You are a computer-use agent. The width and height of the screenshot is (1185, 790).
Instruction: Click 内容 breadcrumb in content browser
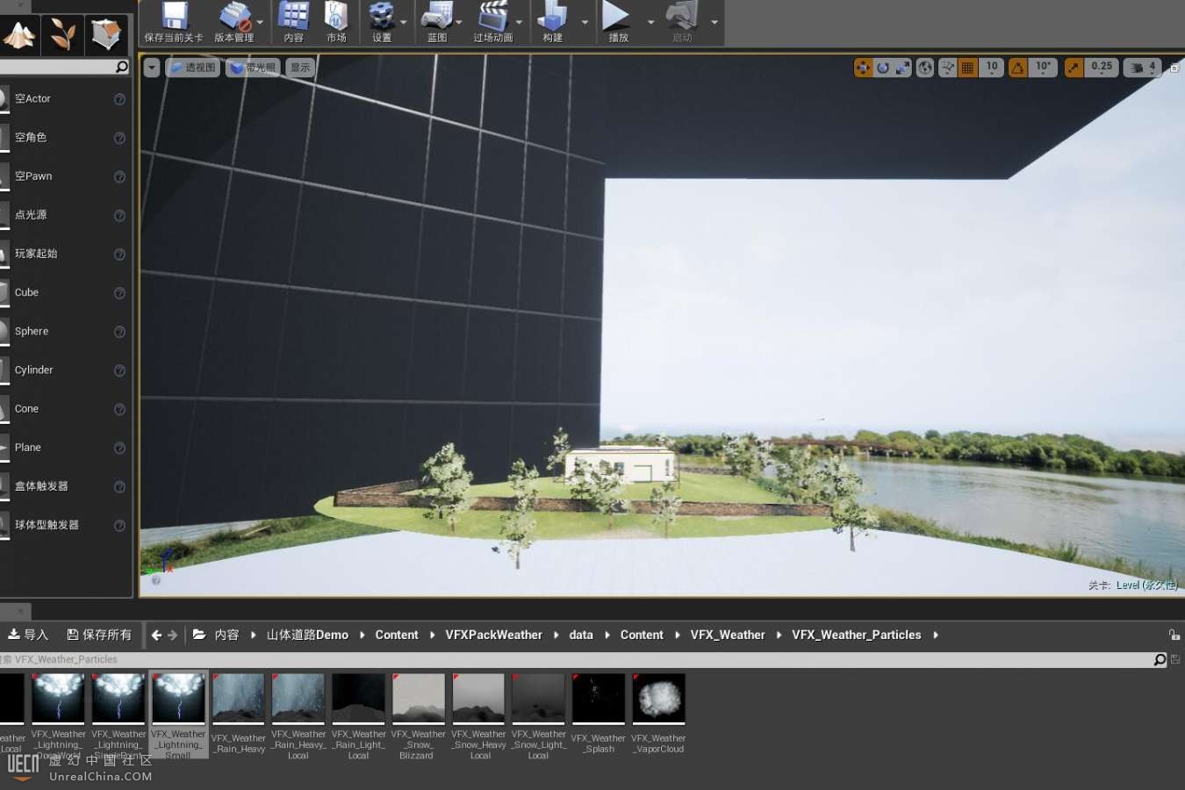(226, 635)
